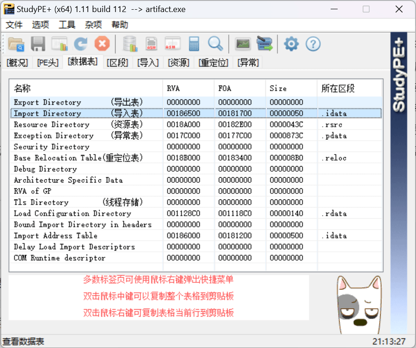Select the Import Address Table row

coord(56,236)
